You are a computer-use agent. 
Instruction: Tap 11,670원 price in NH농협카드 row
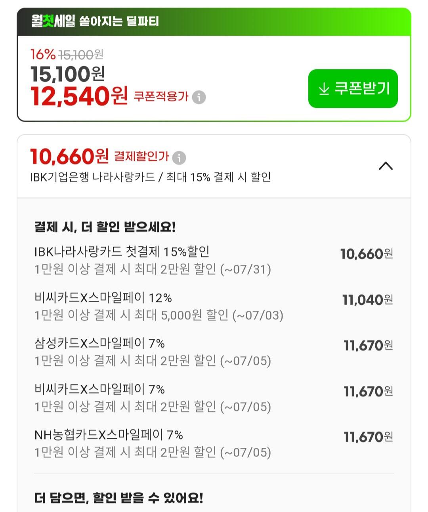(368, 437)
